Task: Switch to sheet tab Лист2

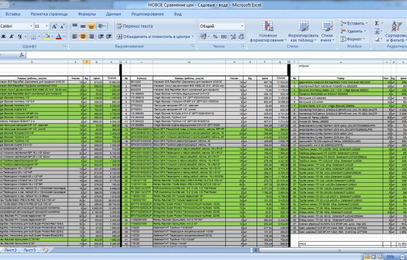Action: pyautogui.click(x=10, y=250)
